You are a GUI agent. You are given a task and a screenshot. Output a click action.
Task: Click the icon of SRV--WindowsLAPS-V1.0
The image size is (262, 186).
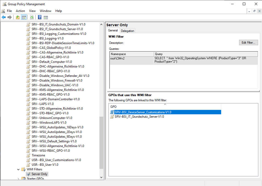coord(28,123)
